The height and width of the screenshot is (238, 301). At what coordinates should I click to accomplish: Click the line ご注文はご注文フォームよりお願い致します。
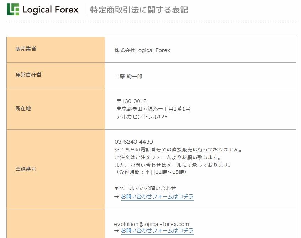[x=168, y=157]
